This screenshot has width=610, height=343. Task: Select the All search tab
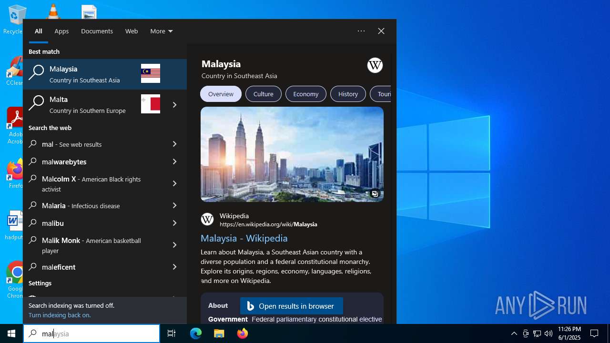[x=39, y=31]
